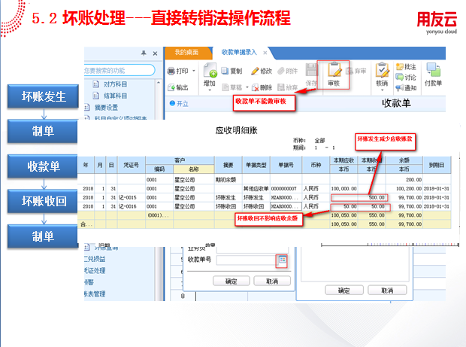The height and width of the screenshot is (347, 466).
Task: Switch to the 我的桌面 tab
Action: click(x=186, y=53)
